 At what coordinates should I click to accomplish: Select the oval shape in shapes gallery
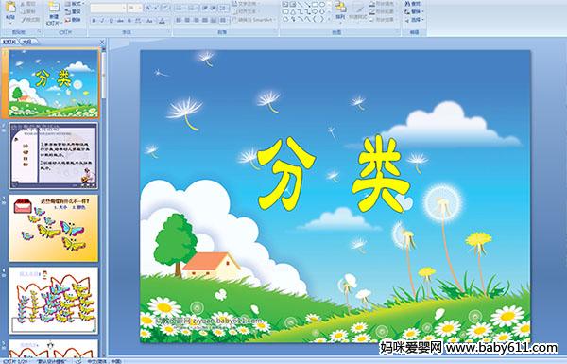322,5
